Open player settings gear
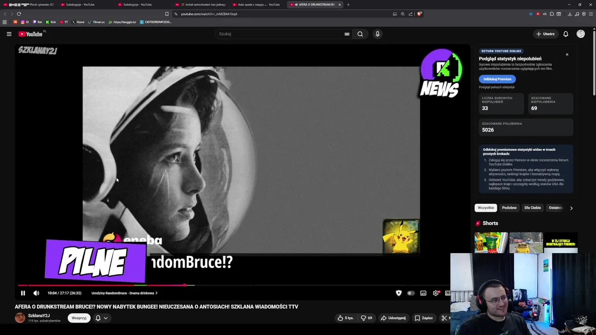The image size is (596, 335). [436, 293]
